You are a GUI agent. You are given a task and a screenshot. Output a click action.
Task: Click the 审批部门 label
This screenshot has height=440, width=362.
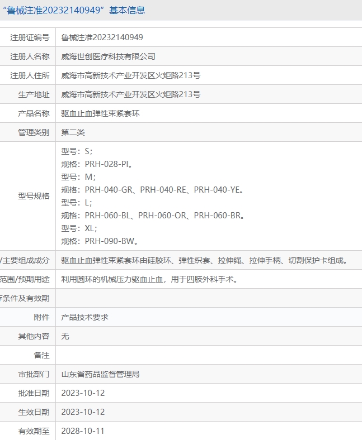(x=34, y=374)
